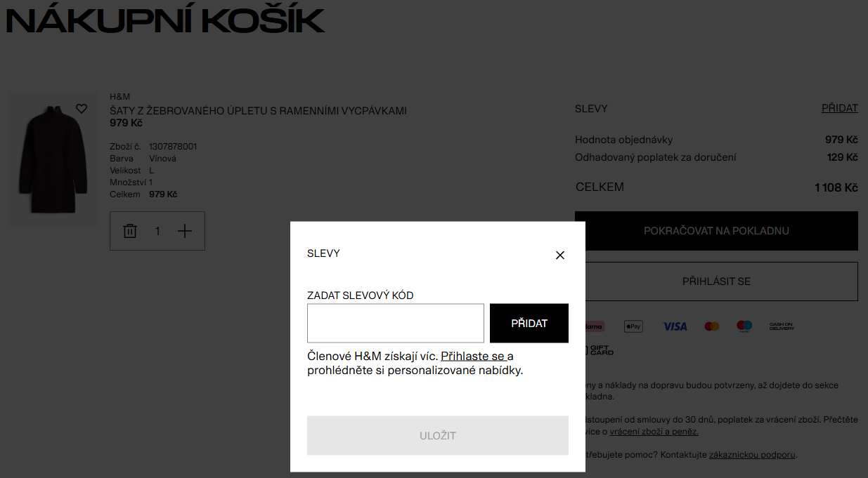This screenshot has height=478, width=868.
Task: Click into the ZADAT SLEVOVÝ KÓD field
Action: [x=395, y=323]
